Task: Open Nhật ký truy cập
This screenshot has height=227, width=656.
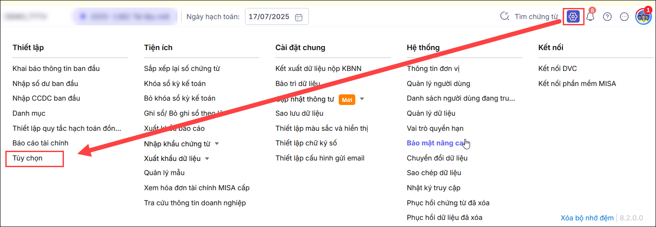Action: (434, 188)
